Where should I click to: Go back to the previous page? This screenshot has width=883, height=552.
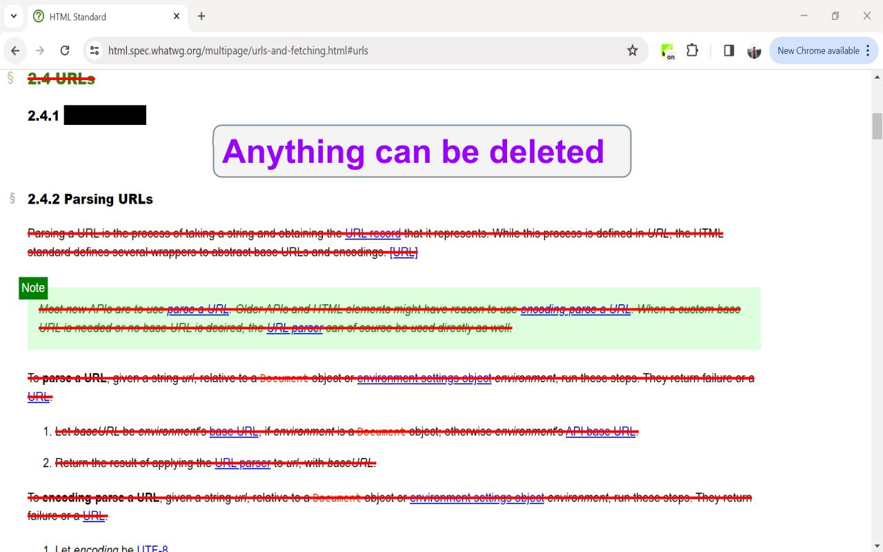pyautogui.click(x=15, y=50)
